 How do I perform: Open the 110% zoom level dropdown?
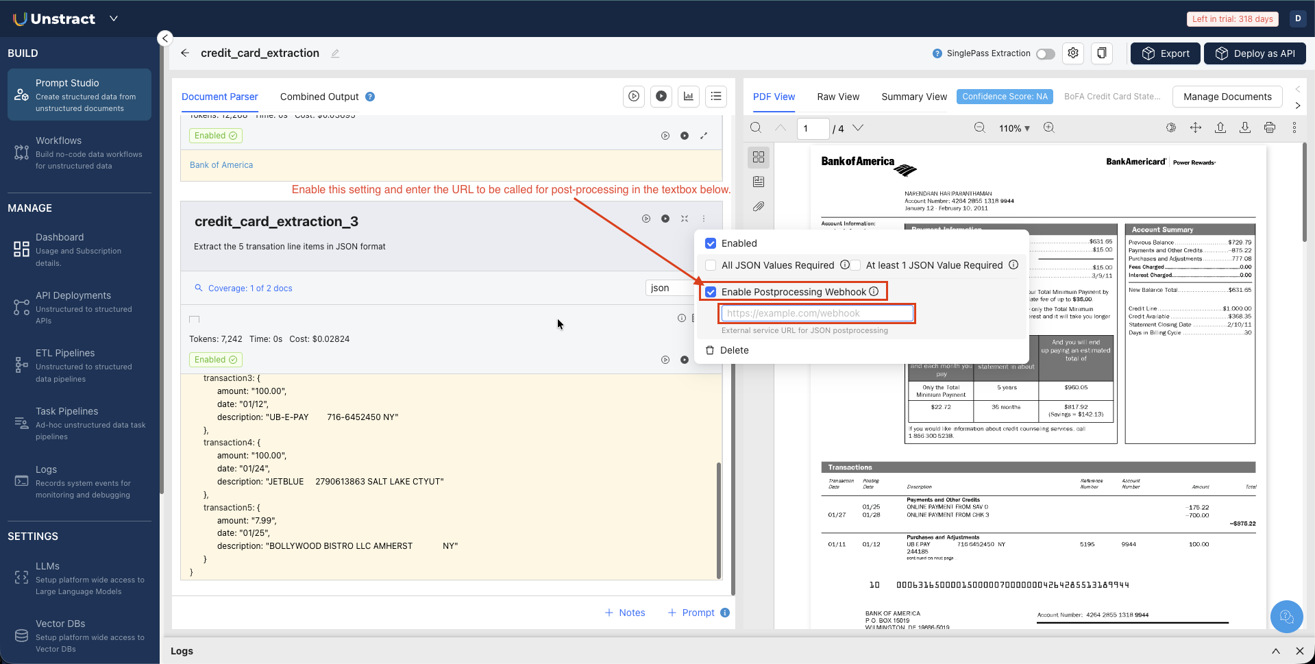[1014, 128]
